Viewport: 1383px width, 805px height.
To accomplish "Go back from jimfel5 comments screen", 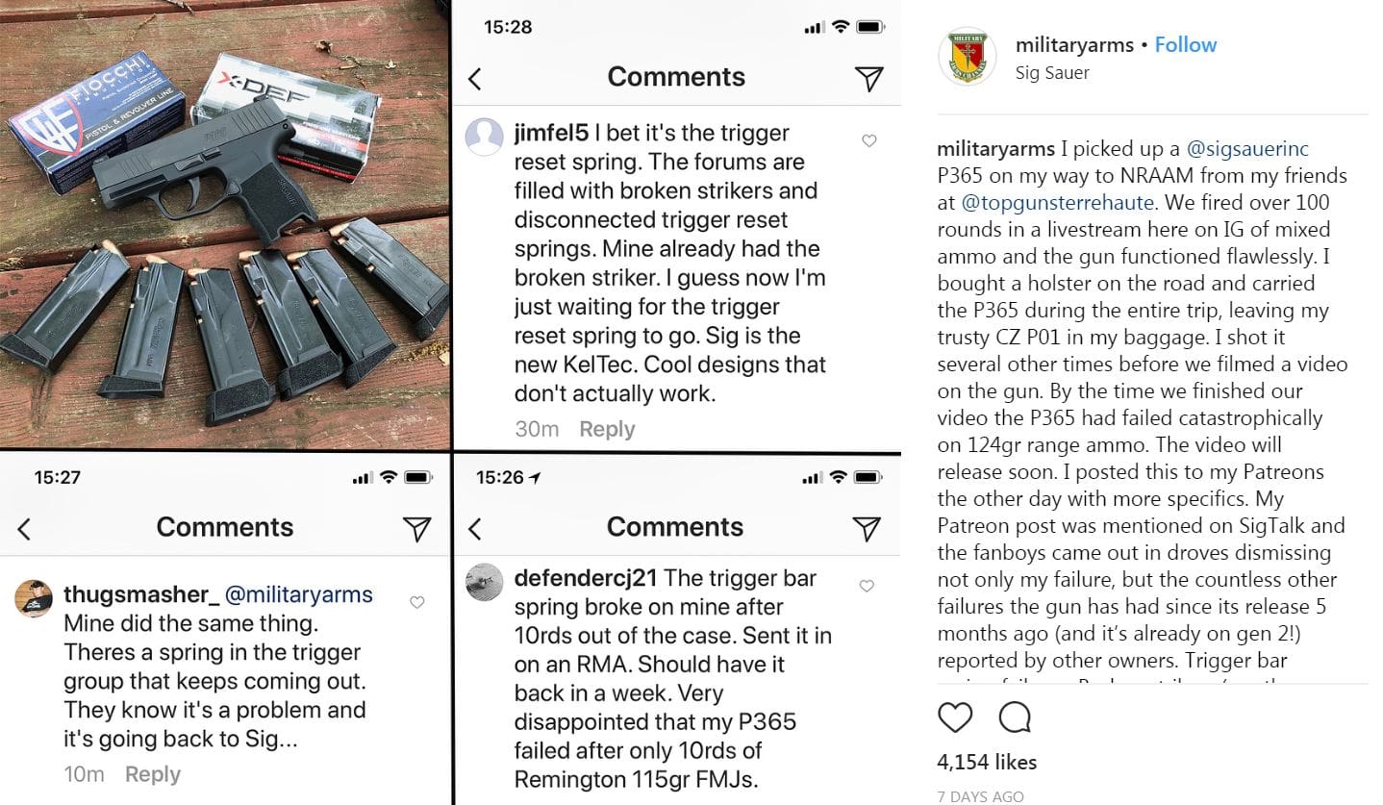I will [474, 79].
